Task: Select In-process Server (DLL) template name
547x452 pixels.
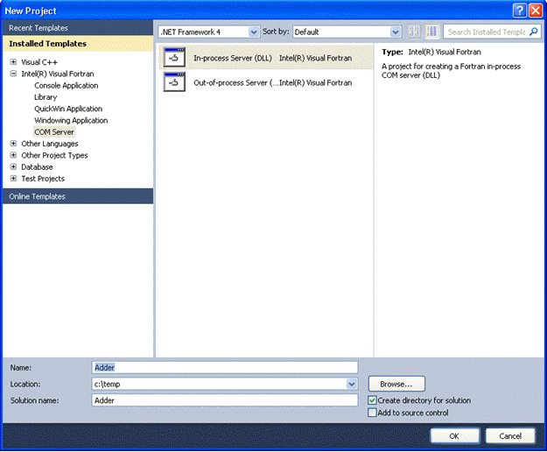Action: point(233,58)
